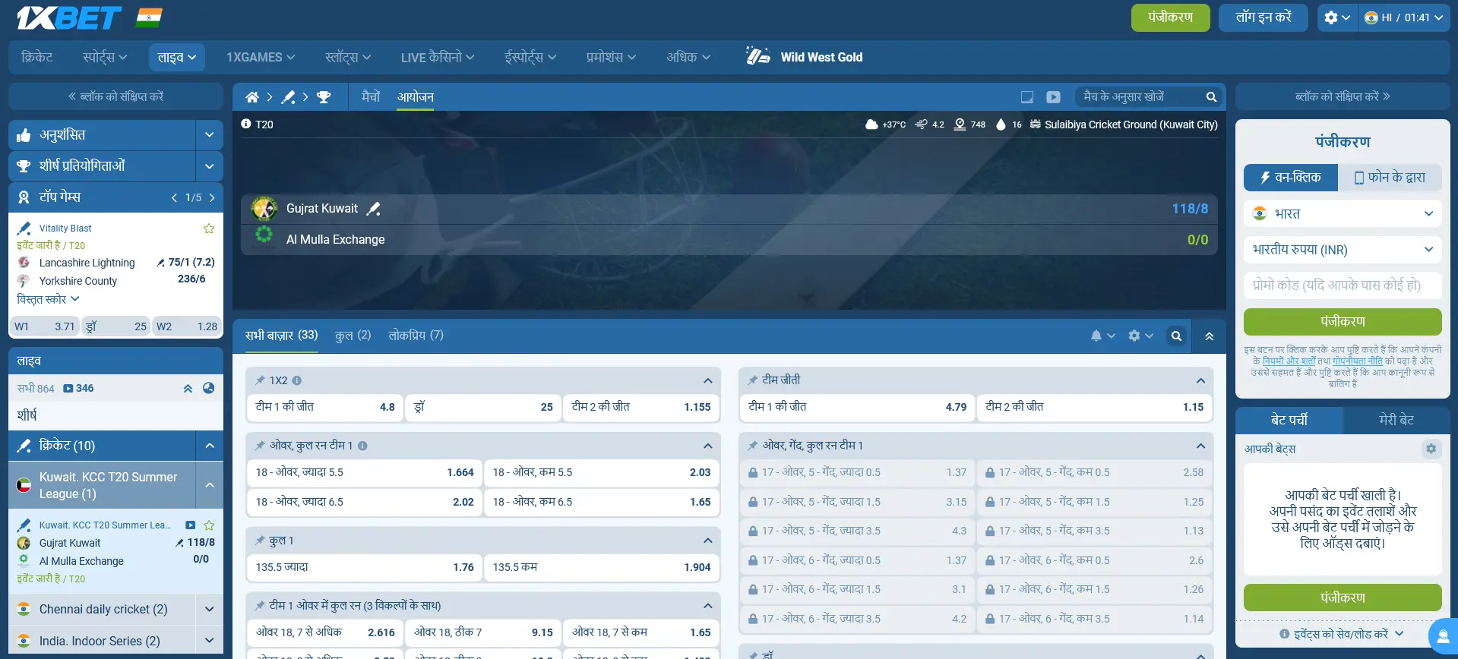Click the video play icon near search
The height and width of the screenshot is (659, 1458).
pos(1053,97)
